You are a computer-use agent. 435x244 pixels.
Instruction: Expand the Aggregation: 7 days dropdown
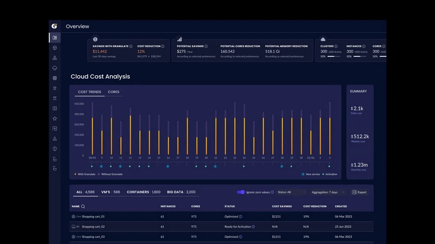coord(328,192)
